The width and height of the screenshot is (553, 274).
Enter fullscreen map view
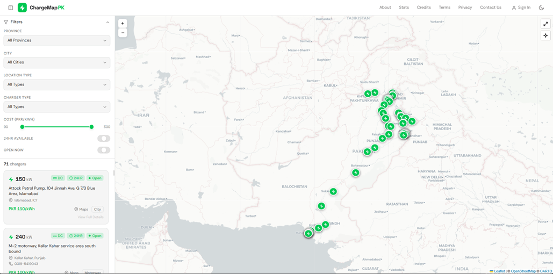(x=545, y=24)
